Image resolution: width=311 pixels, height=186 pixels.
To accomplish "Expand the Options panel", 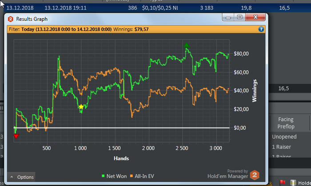I will click(x=21, y=177).
